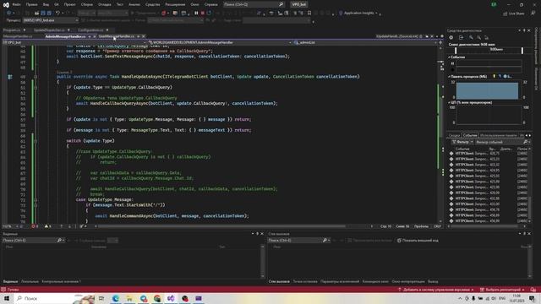Toggle the first memory graph legend marker
This screenshot has width=541, height=304.
coord(494,77)
